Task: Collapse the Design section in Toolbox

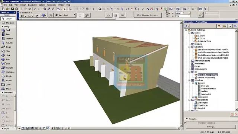Action: pos(3,26)
